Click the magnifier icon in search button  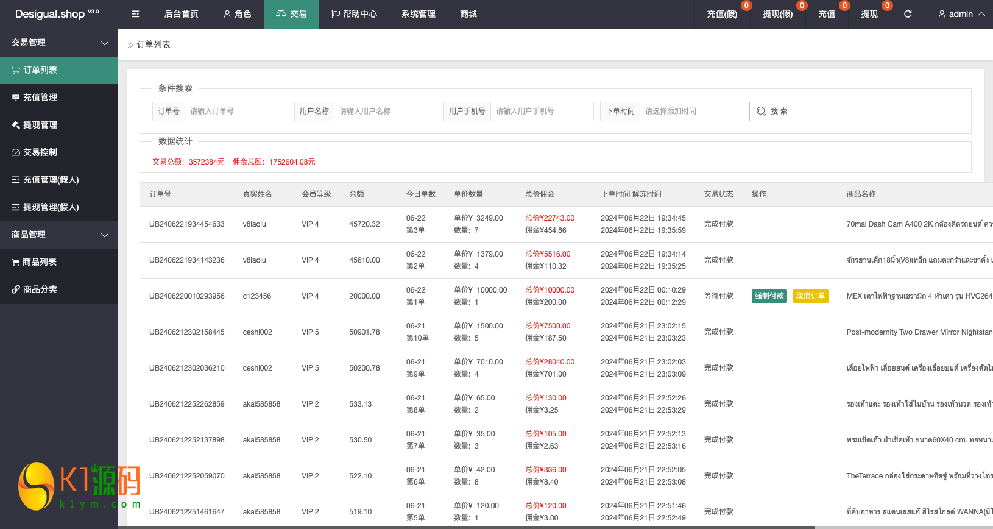click(762, 112)
